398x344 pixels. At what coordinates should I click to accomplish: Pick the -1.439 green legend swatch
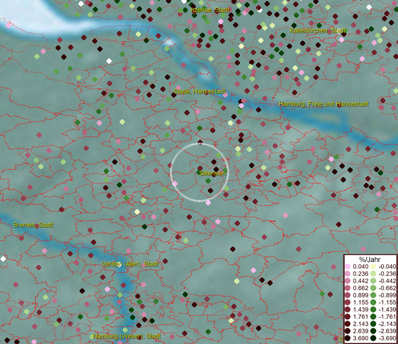click(x=373, y=310)
